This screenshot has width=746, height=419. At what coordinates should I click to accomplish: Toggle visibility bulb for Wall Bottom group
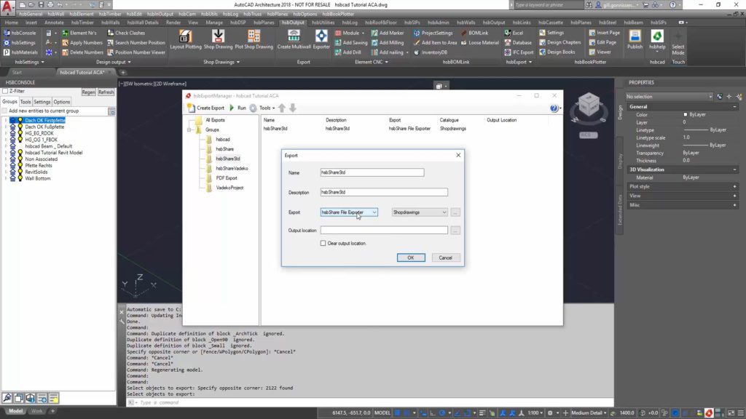[x=20, y=179]
